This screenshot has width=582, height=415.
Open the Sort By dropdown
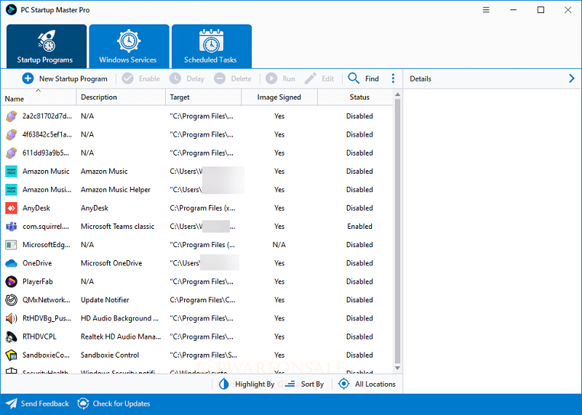[x=305, y=384]
